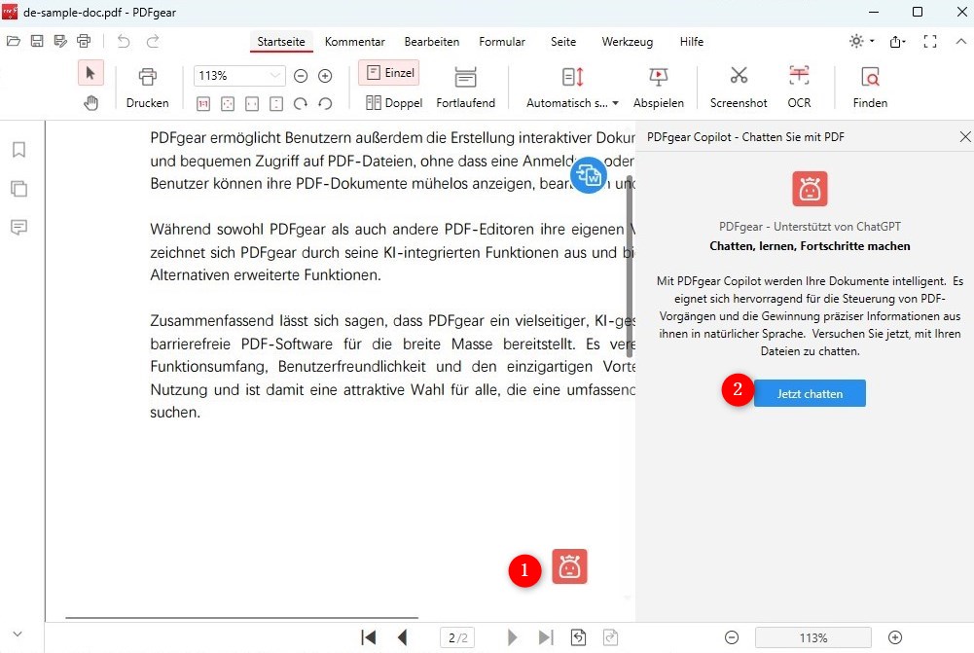Fit the page to the window
The image size is (974, 653).
click(228, 104)
